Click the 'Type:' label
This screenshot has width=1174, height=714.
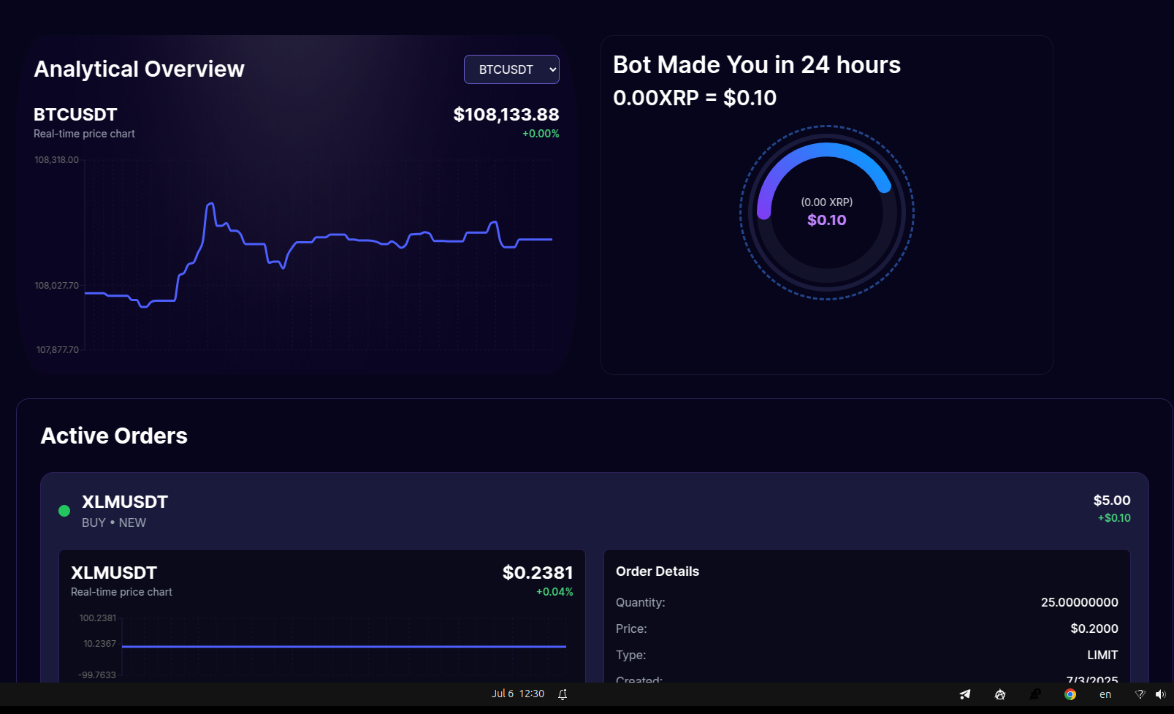[x=631, y=655]
